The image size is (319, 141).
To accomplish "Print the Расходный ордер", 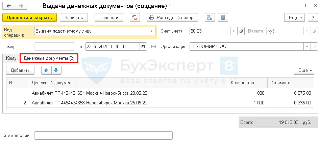I will coord(172,17).
